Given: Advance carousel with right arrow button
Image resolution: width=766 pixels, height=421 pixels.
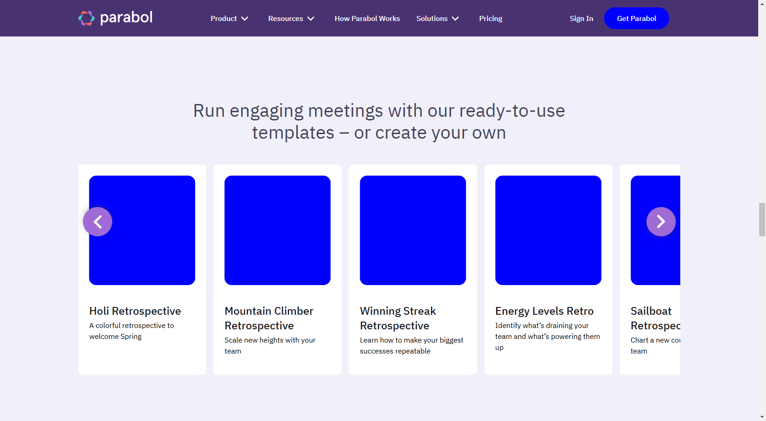Looking at the screenshot, I should click(x=661, y=222).
